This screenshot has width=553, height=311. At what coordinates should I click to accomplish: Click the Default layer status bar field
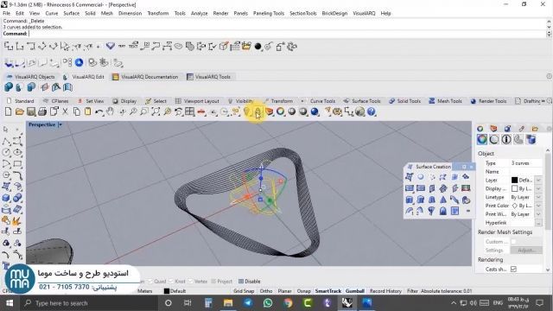pyautogui.click(x=175, y=291)
